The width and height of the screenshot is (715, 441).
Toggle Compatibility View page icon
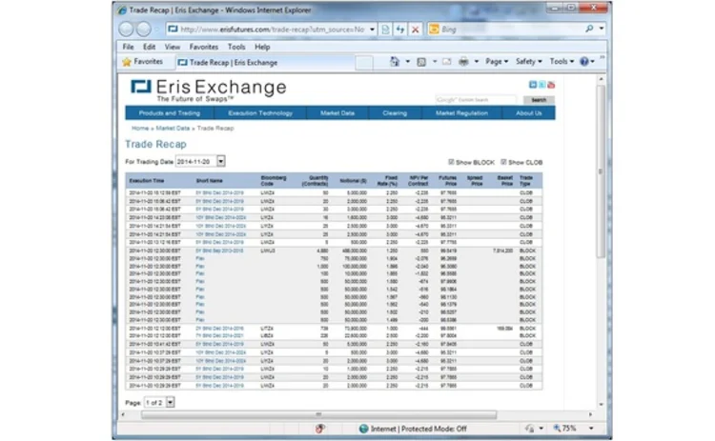[x=385, y=30]
